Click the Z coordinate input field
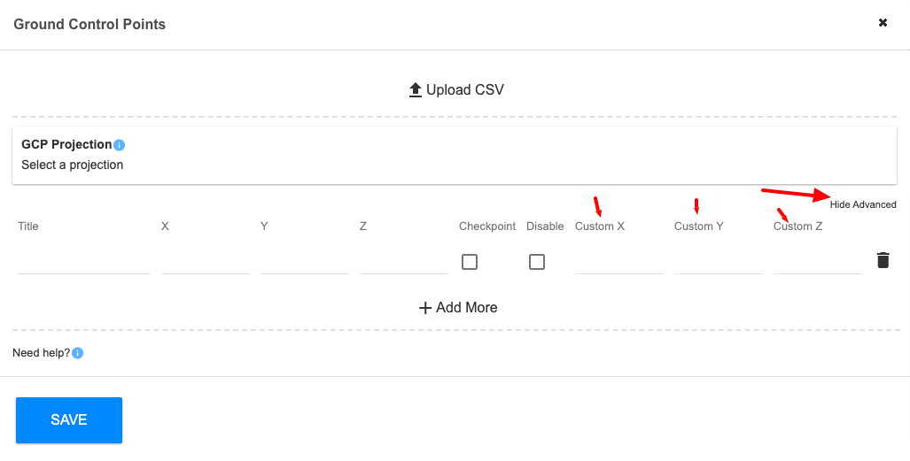The image size is (910, 461). (404, 262)
